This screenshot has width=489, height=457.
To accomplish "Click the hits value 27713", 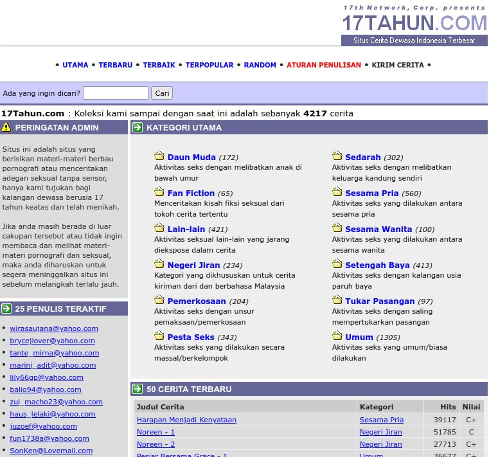I will (x=445, y=444).
